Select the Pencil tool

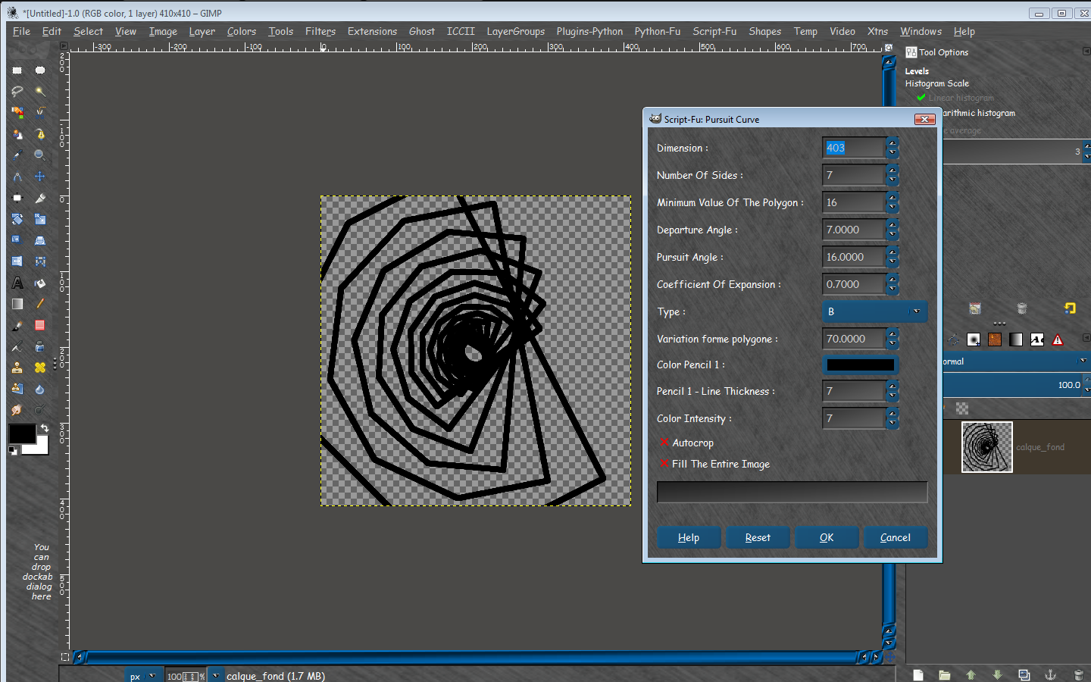click(39, 304)
